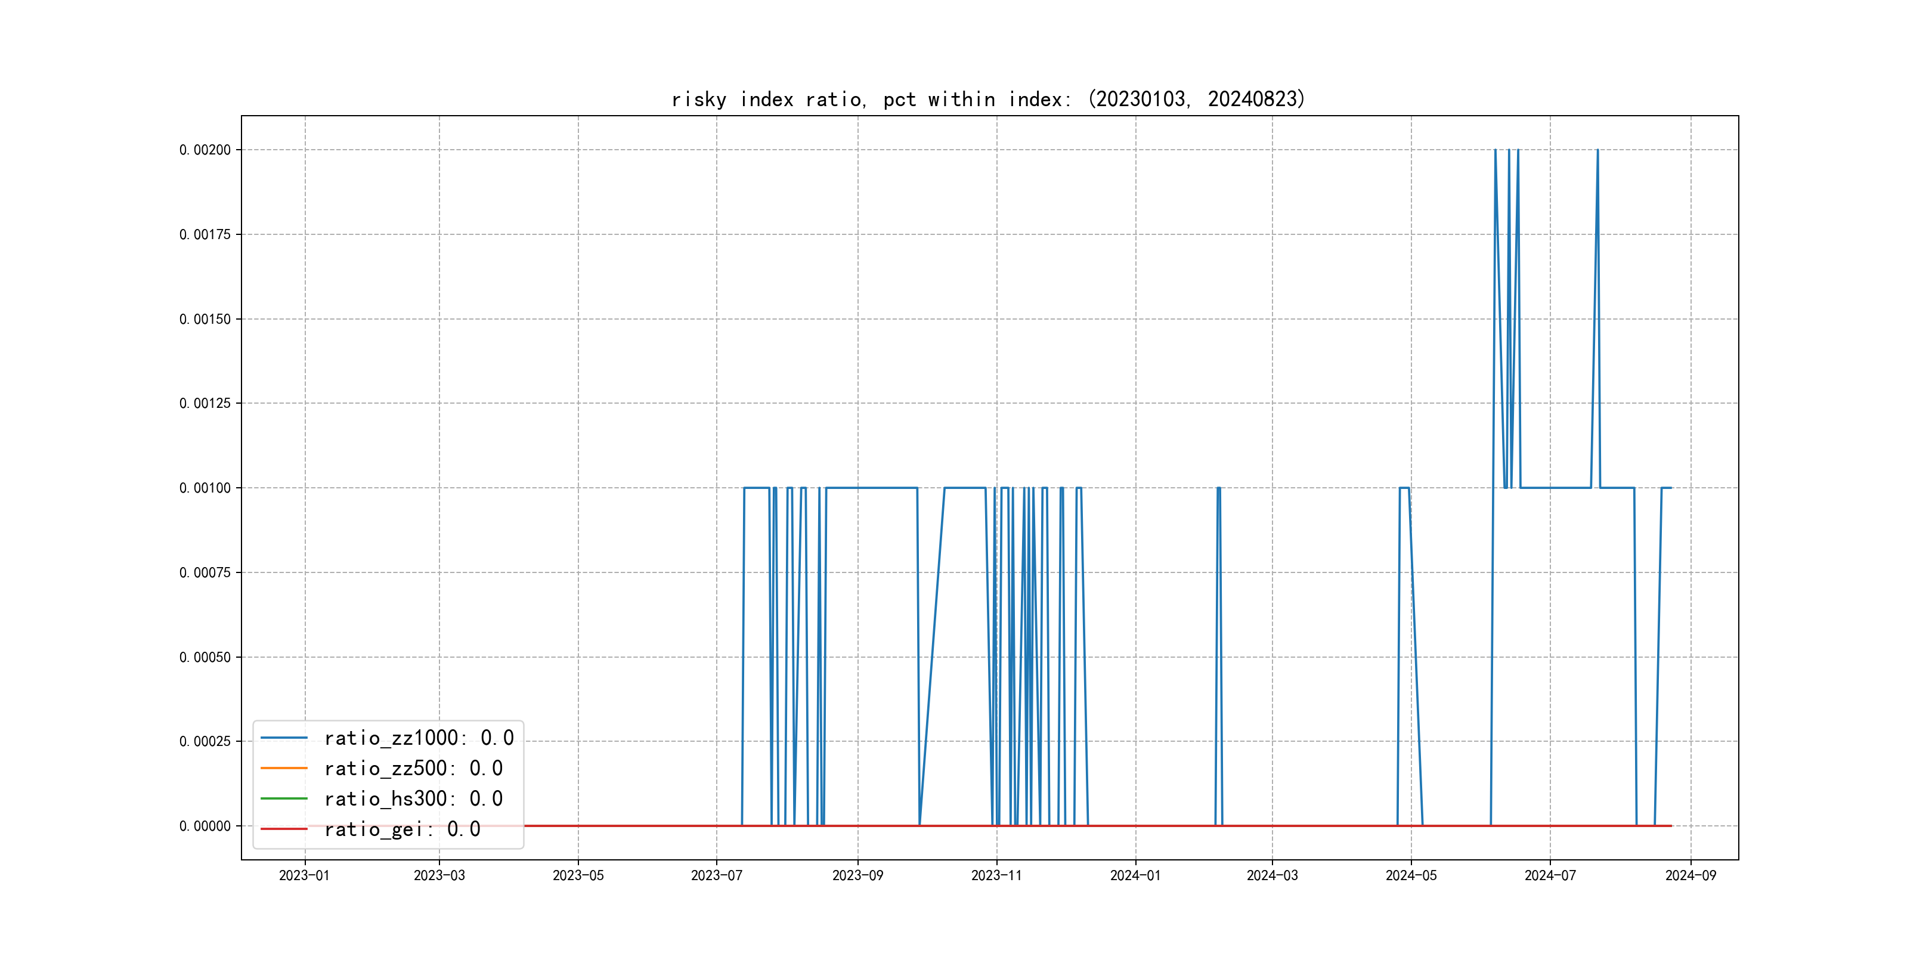
Task: Click the 0.00200 y-axis tick label
Action: point(205,150)
